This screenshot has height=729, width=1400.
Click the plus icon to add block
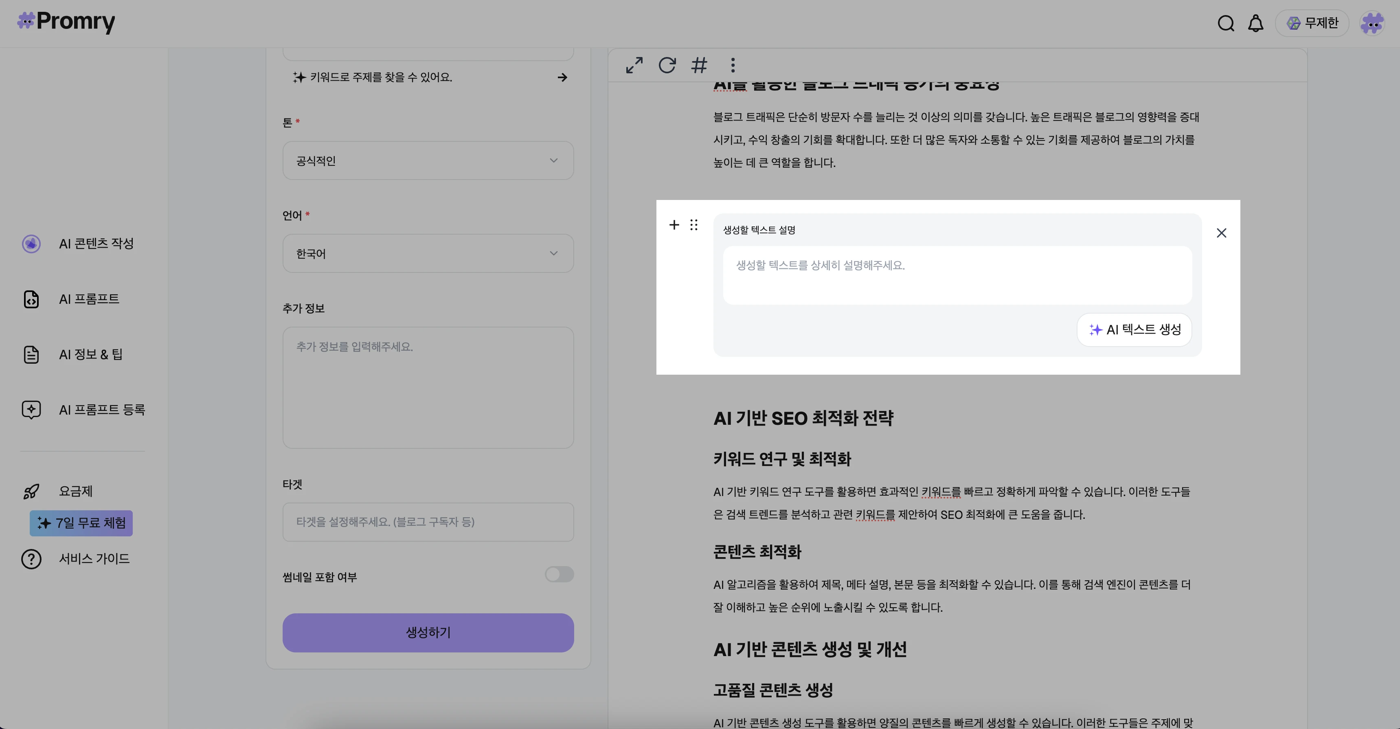674,224
